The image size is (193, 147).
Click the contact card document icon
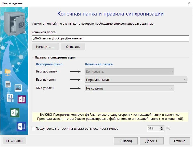10,98
